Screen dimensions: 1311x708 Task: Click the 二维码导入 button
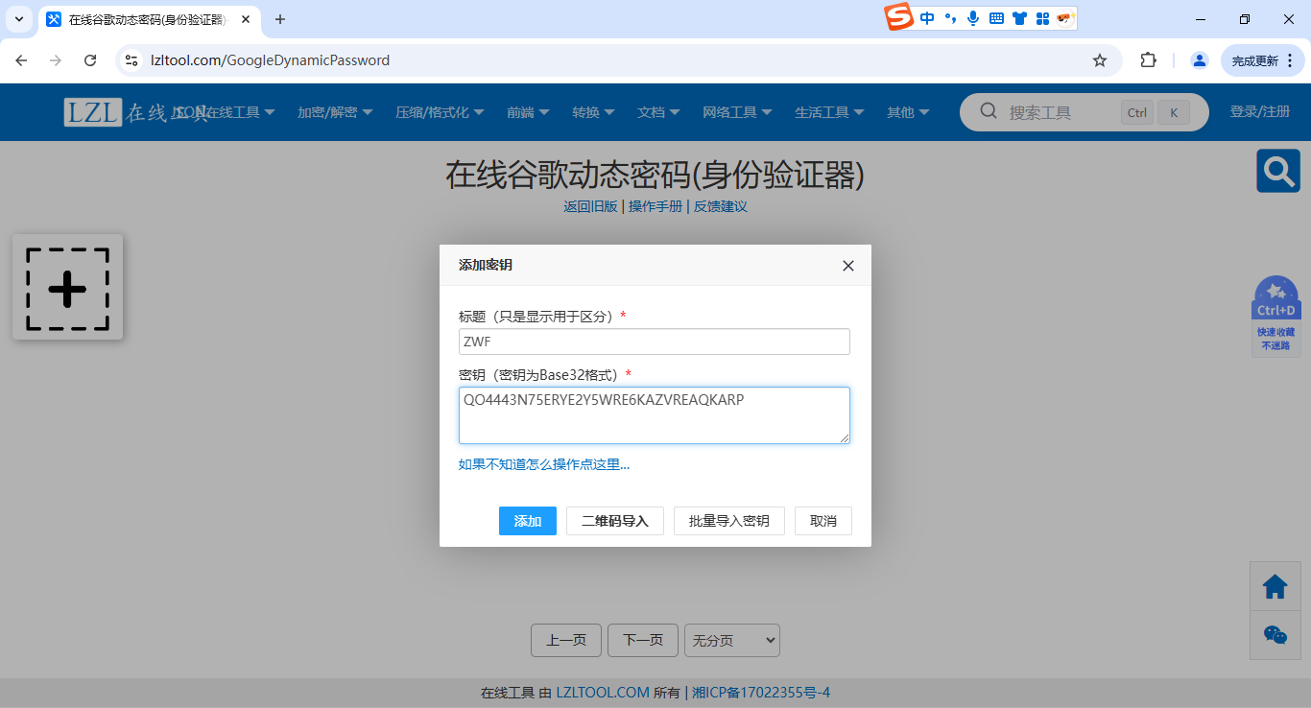click(x=615, y=521)
